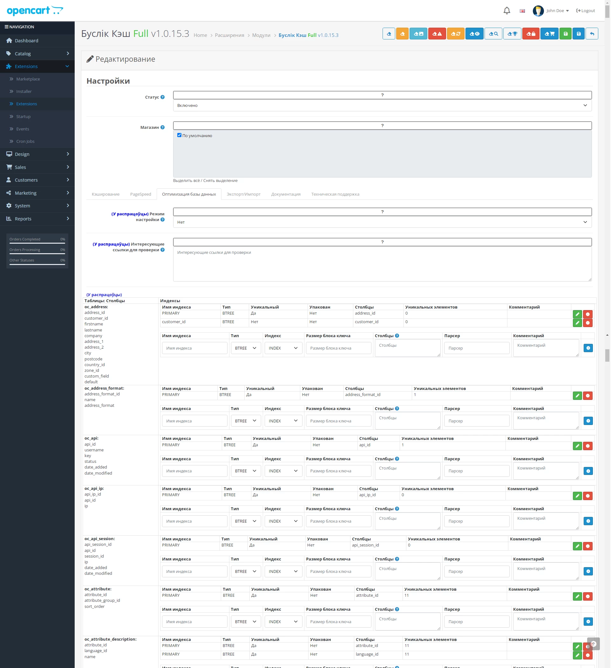Click the Расширения breadcrumb link

pyautogui.click(x=230, y=35)
